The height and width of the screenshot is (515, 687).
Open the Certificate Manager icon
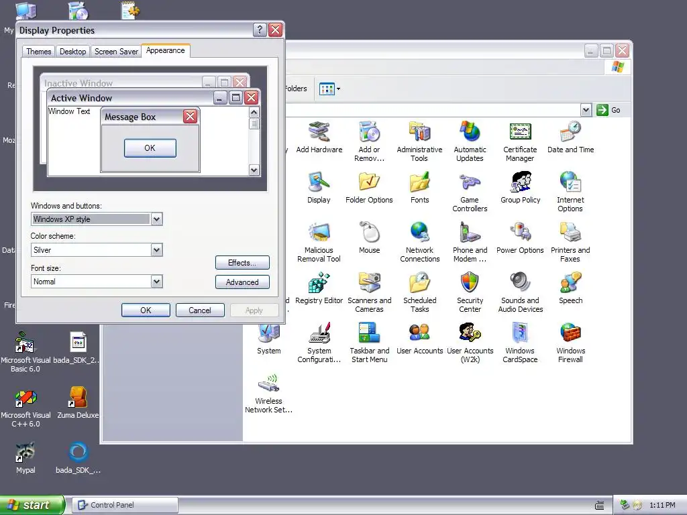point(520,132)
